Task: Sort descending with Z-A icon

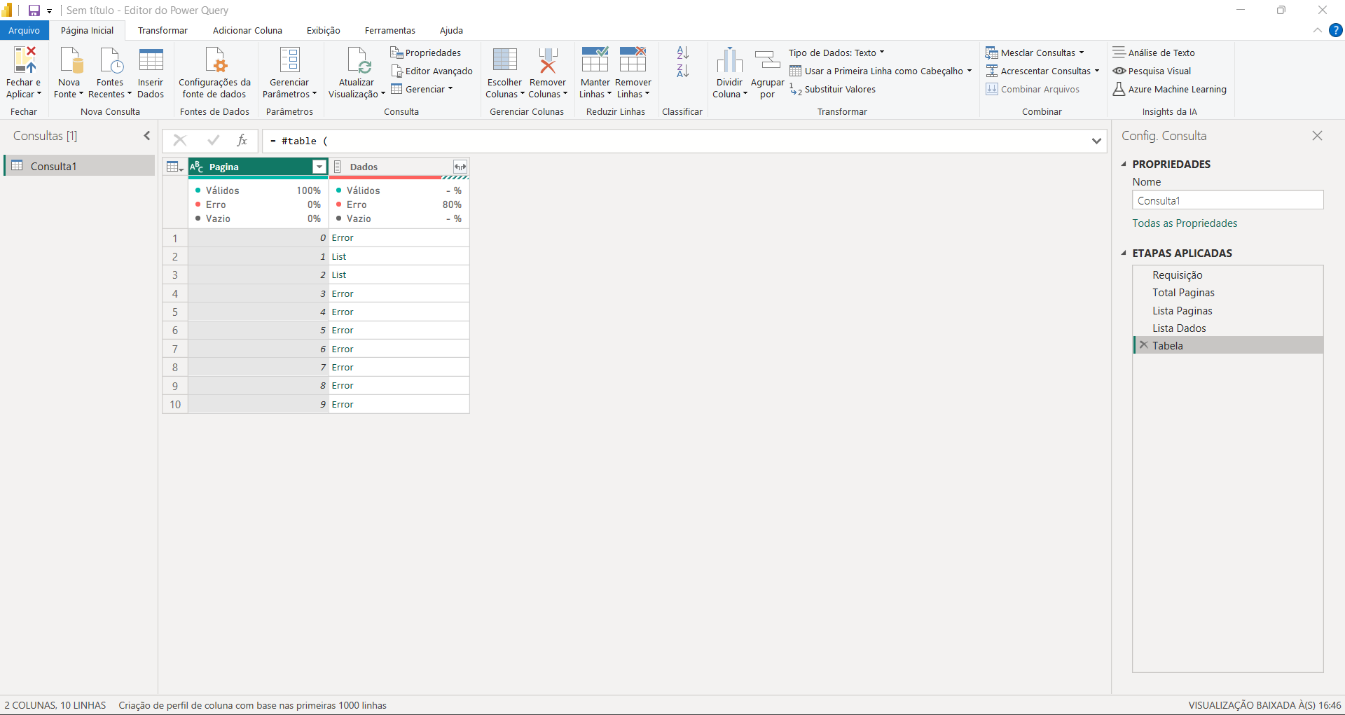Action: pos(683,71)
